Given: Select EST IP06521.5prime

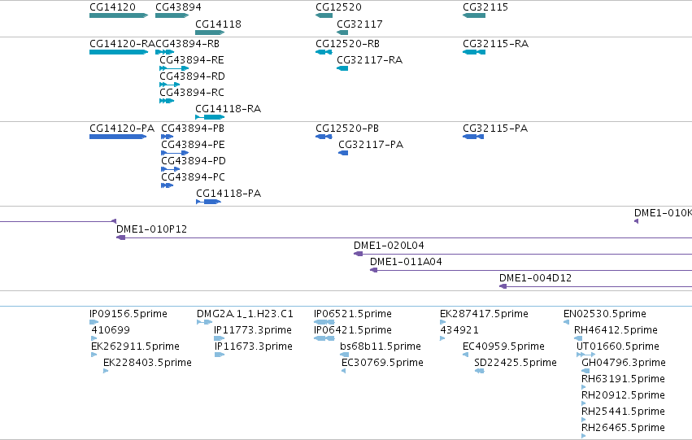Looking at the screenshot, I should tap(324, 323).
